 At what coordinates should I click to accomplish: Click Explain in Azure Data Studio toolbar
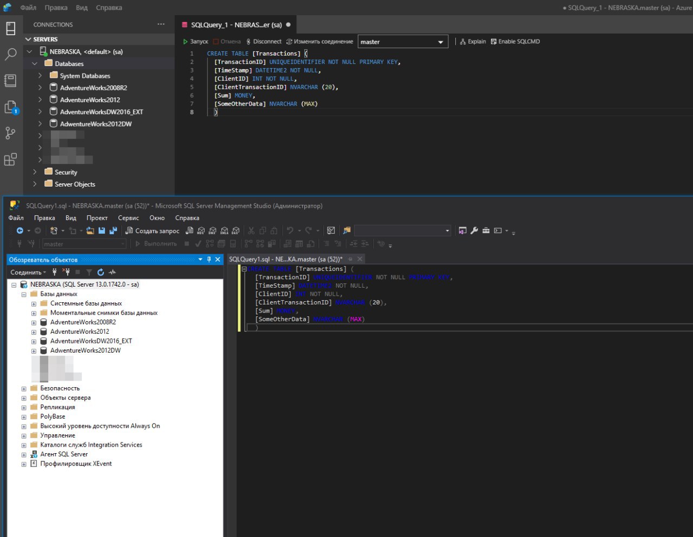click(x=473, y=42)
